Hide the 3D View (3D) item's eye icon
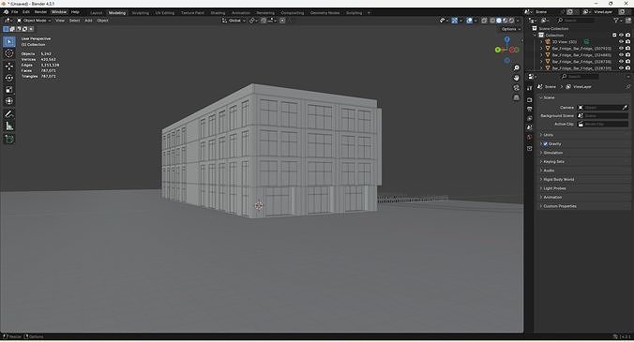The width and height of the screenshot is (634, 342). [621, 41]
